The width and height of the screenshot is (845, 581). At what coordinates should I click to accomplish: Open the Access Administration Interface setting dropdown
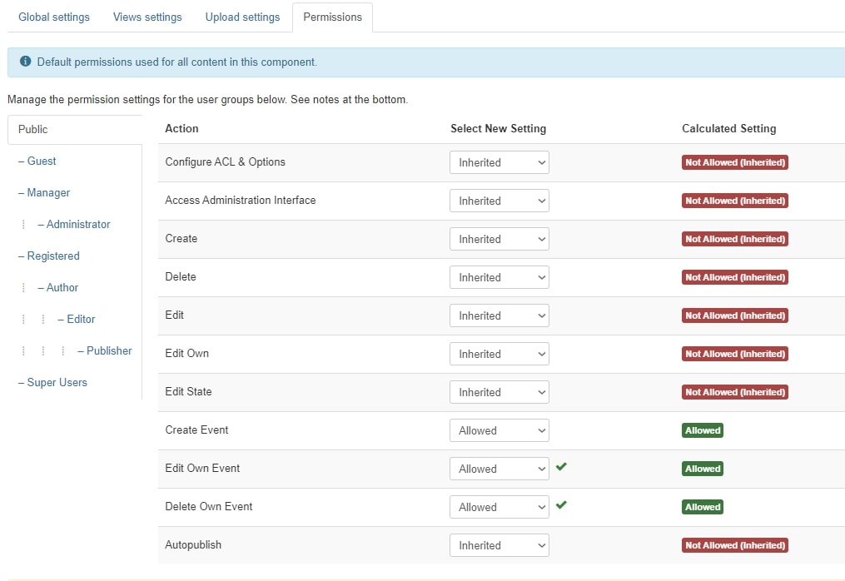(x=499, y=201)
